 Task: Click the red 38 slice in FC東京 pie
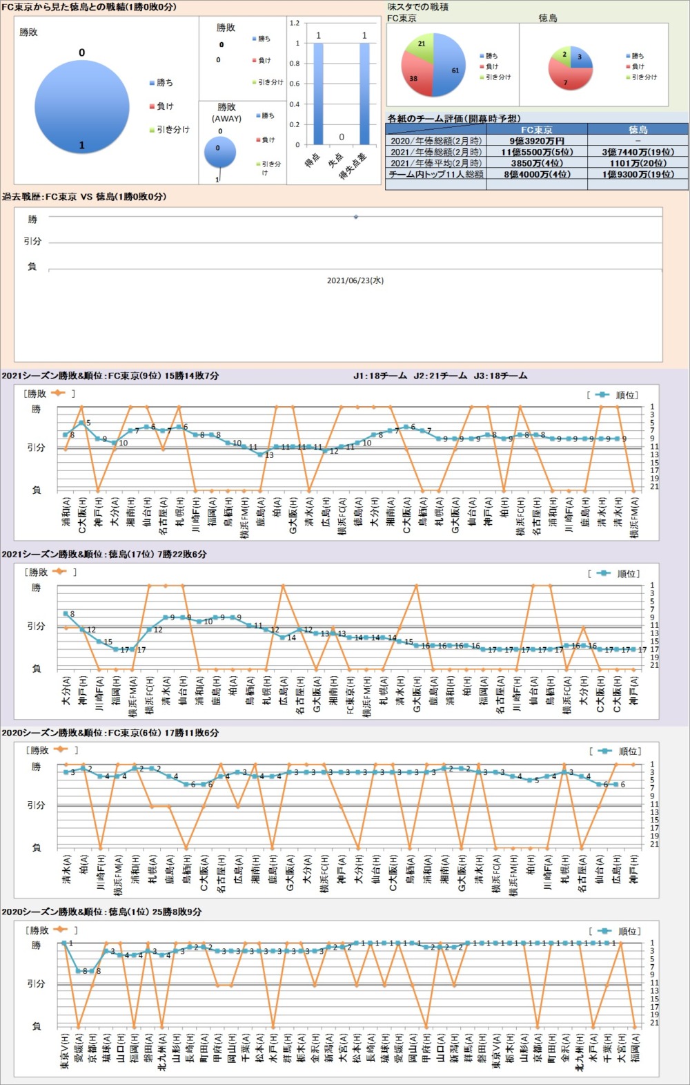pyautogui.click(x=417, y=78)
